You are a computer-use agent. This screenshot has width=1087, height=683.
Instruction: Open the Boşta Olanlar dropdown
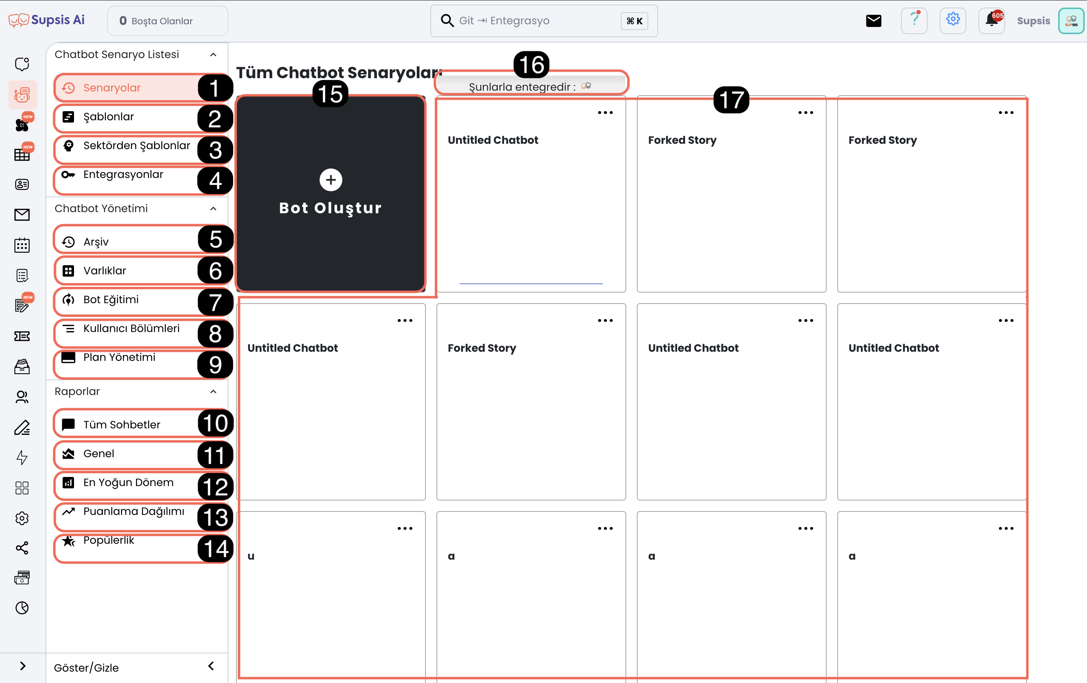[167, 21]
